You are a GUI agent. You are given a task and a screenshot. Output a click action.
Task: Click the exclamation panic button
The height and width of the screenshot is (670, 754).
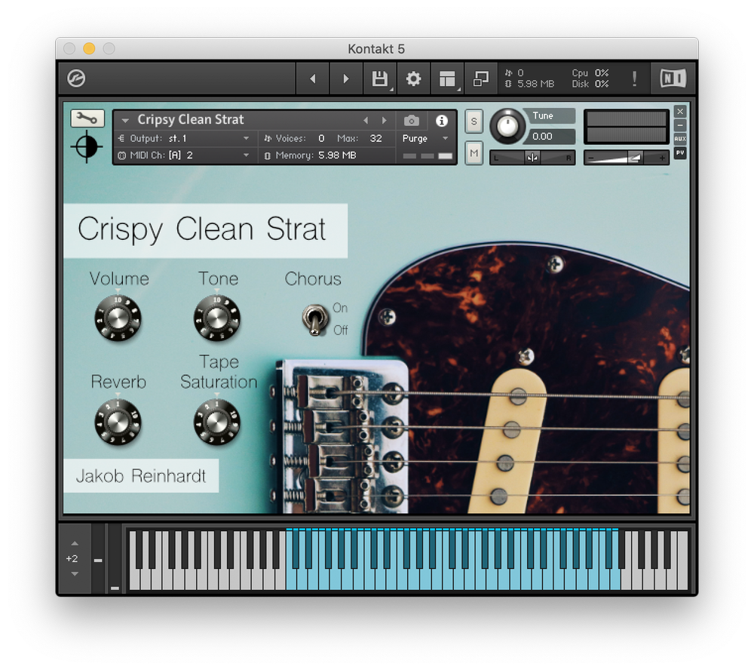click(x=634, y=78)
